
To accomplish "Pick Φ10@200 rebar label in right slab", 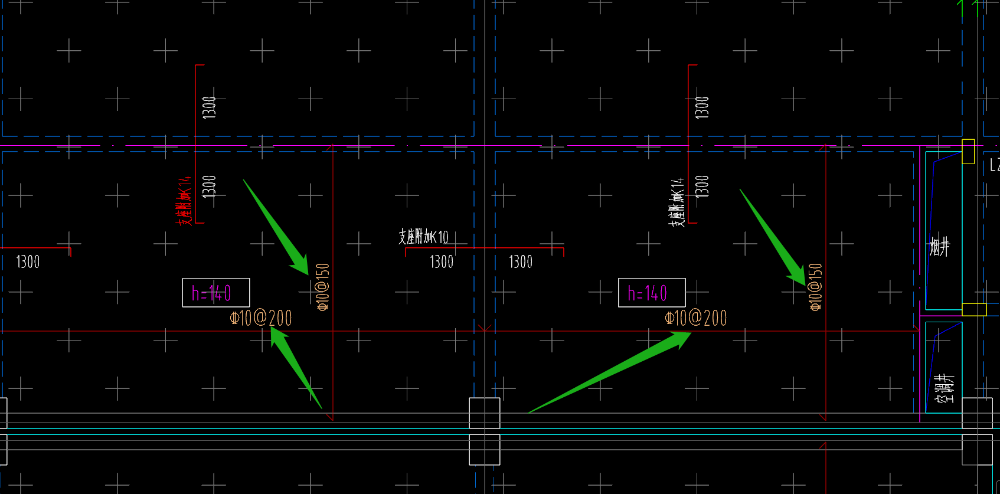I will pos(696,318).
